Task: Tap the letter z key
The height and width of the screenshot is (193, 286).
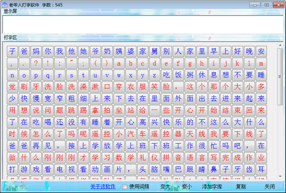Action: tap(154, 75)
